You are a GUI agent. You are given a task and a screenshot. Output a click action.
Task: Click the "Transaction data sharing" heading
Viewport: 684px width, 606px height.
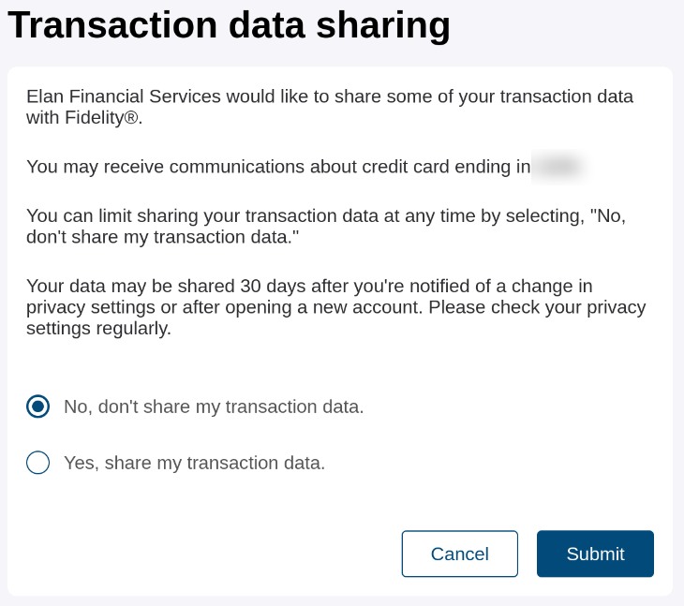tap(229, 25)
